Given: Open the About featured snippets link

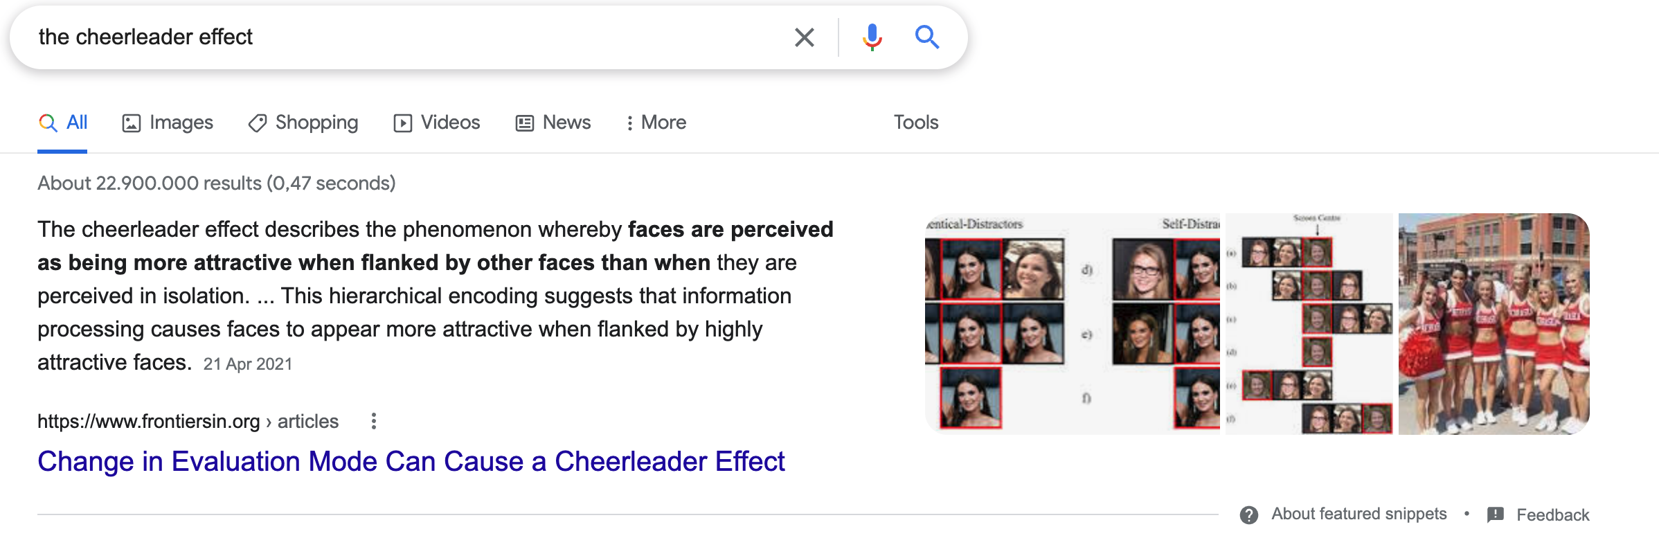Looking at the screenshot, I should [1359, 514].
